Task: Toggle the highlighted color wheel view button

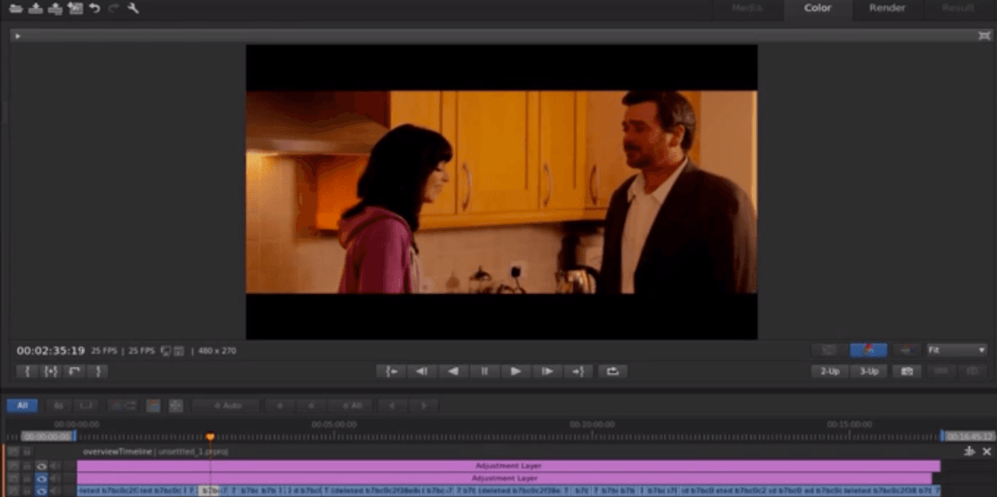Action: [x=869, y=350]
